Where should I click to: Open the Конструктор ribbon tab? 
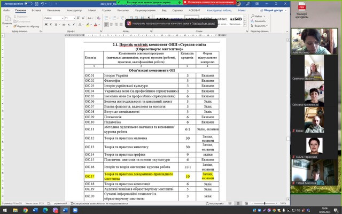click(74, 10)
